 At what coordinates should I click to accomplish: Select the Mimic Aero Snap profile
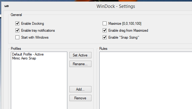pyautogui.click(x=24, y=58)
